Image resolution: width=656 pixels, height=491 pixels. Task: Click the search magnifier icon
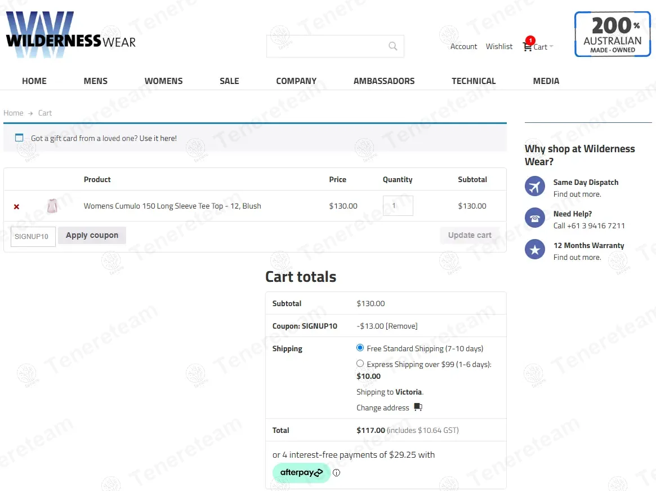click(x=393, y=46)
